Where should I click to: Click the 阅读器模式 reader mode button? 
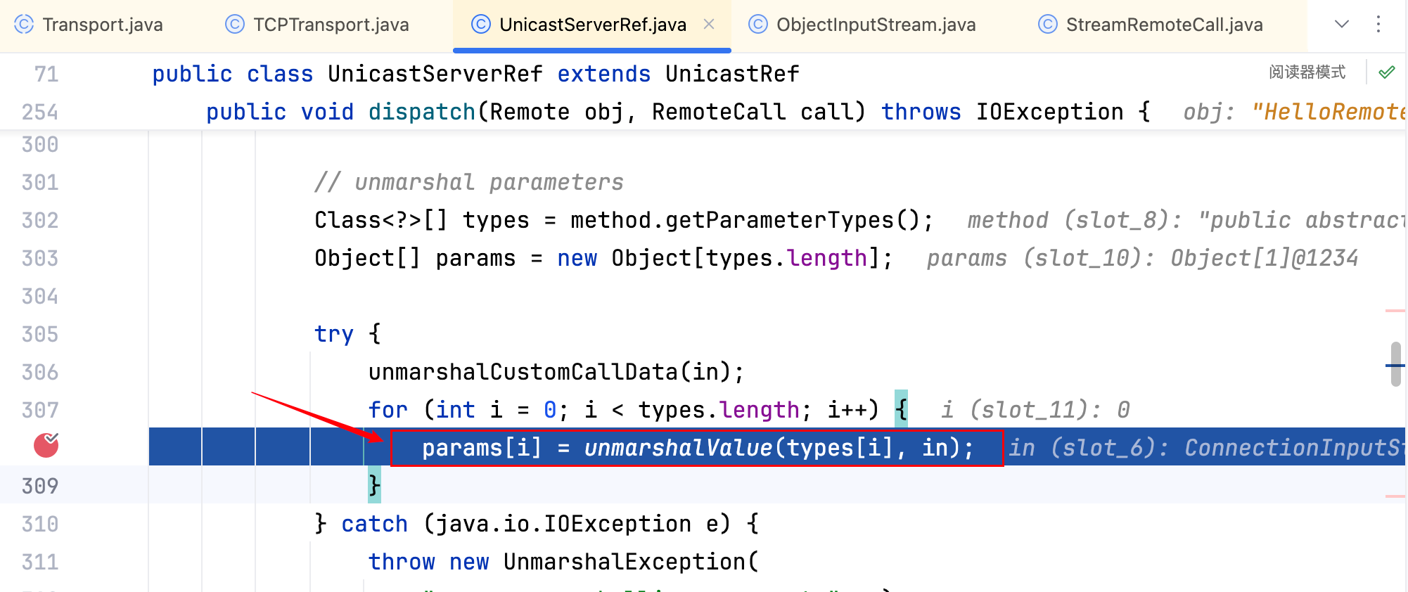coord(1307,72)
